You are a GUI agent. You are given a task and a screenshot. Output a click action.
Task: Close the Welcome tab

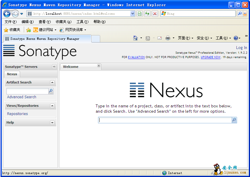(99, 66)
